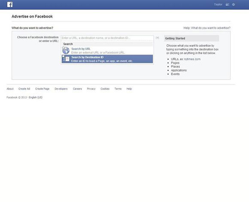The height and width of the screenshot is (202, 249).
Task: Click the Facebook logo icon
Action: (10, 4)
